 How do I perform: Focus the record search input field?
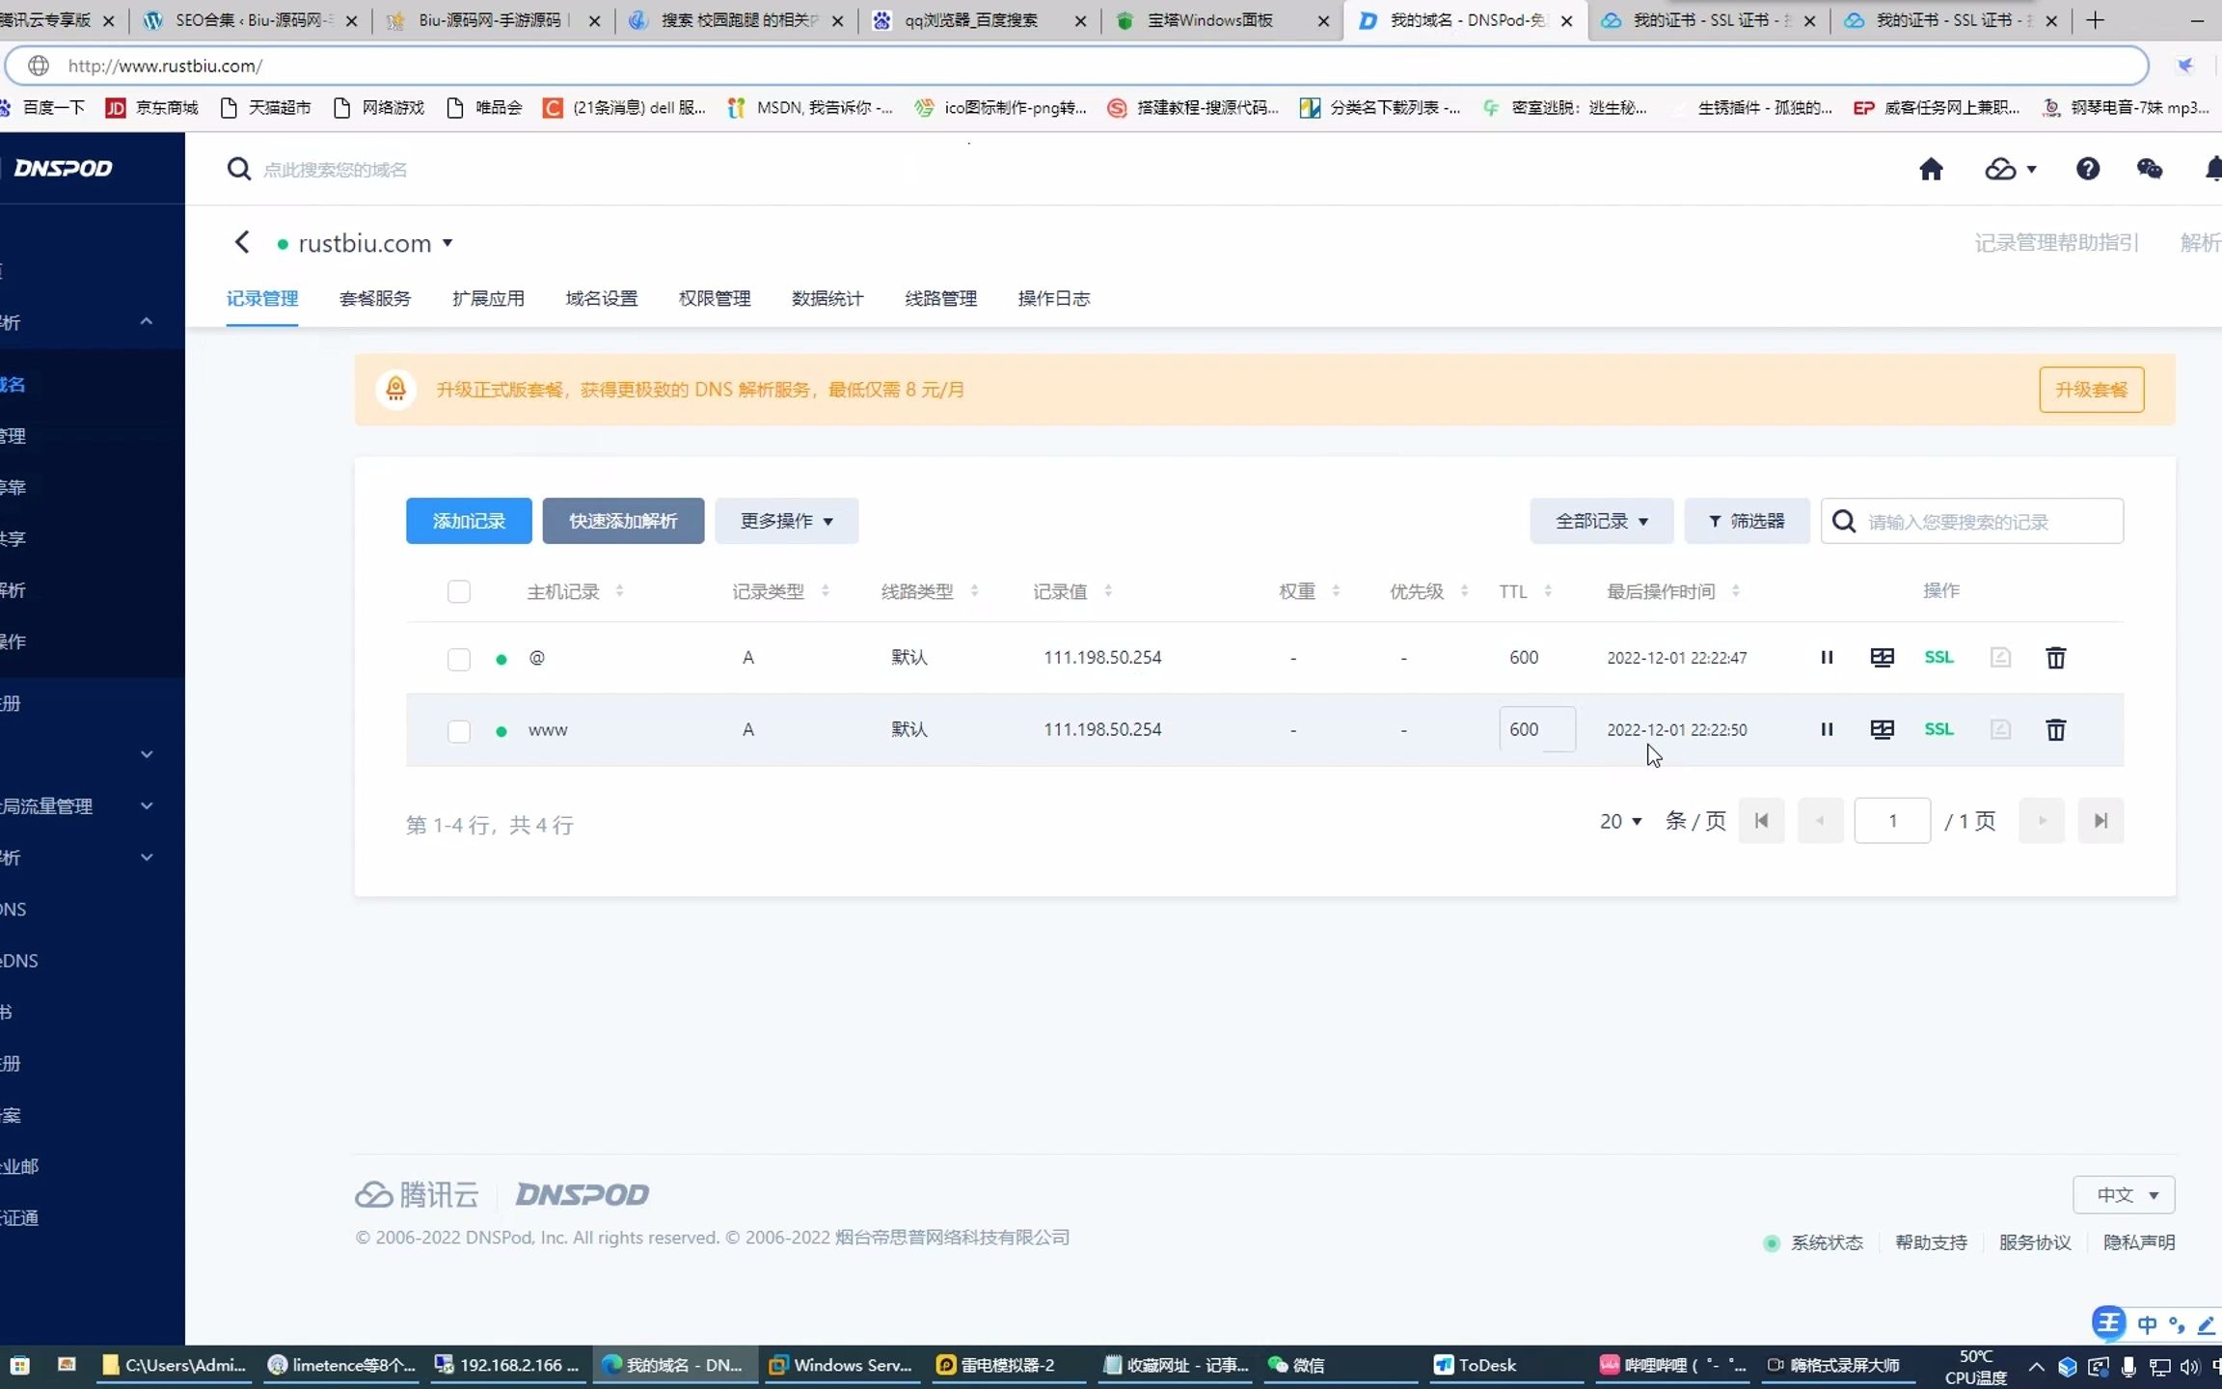coord(1972,522)
